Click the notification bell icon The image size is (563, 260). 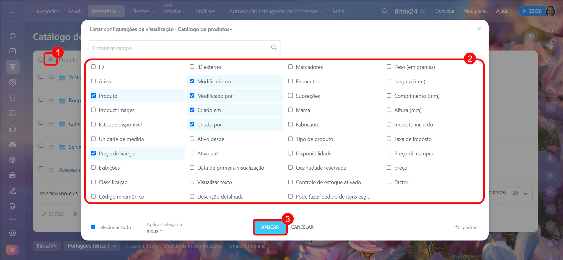coord(550,30)
